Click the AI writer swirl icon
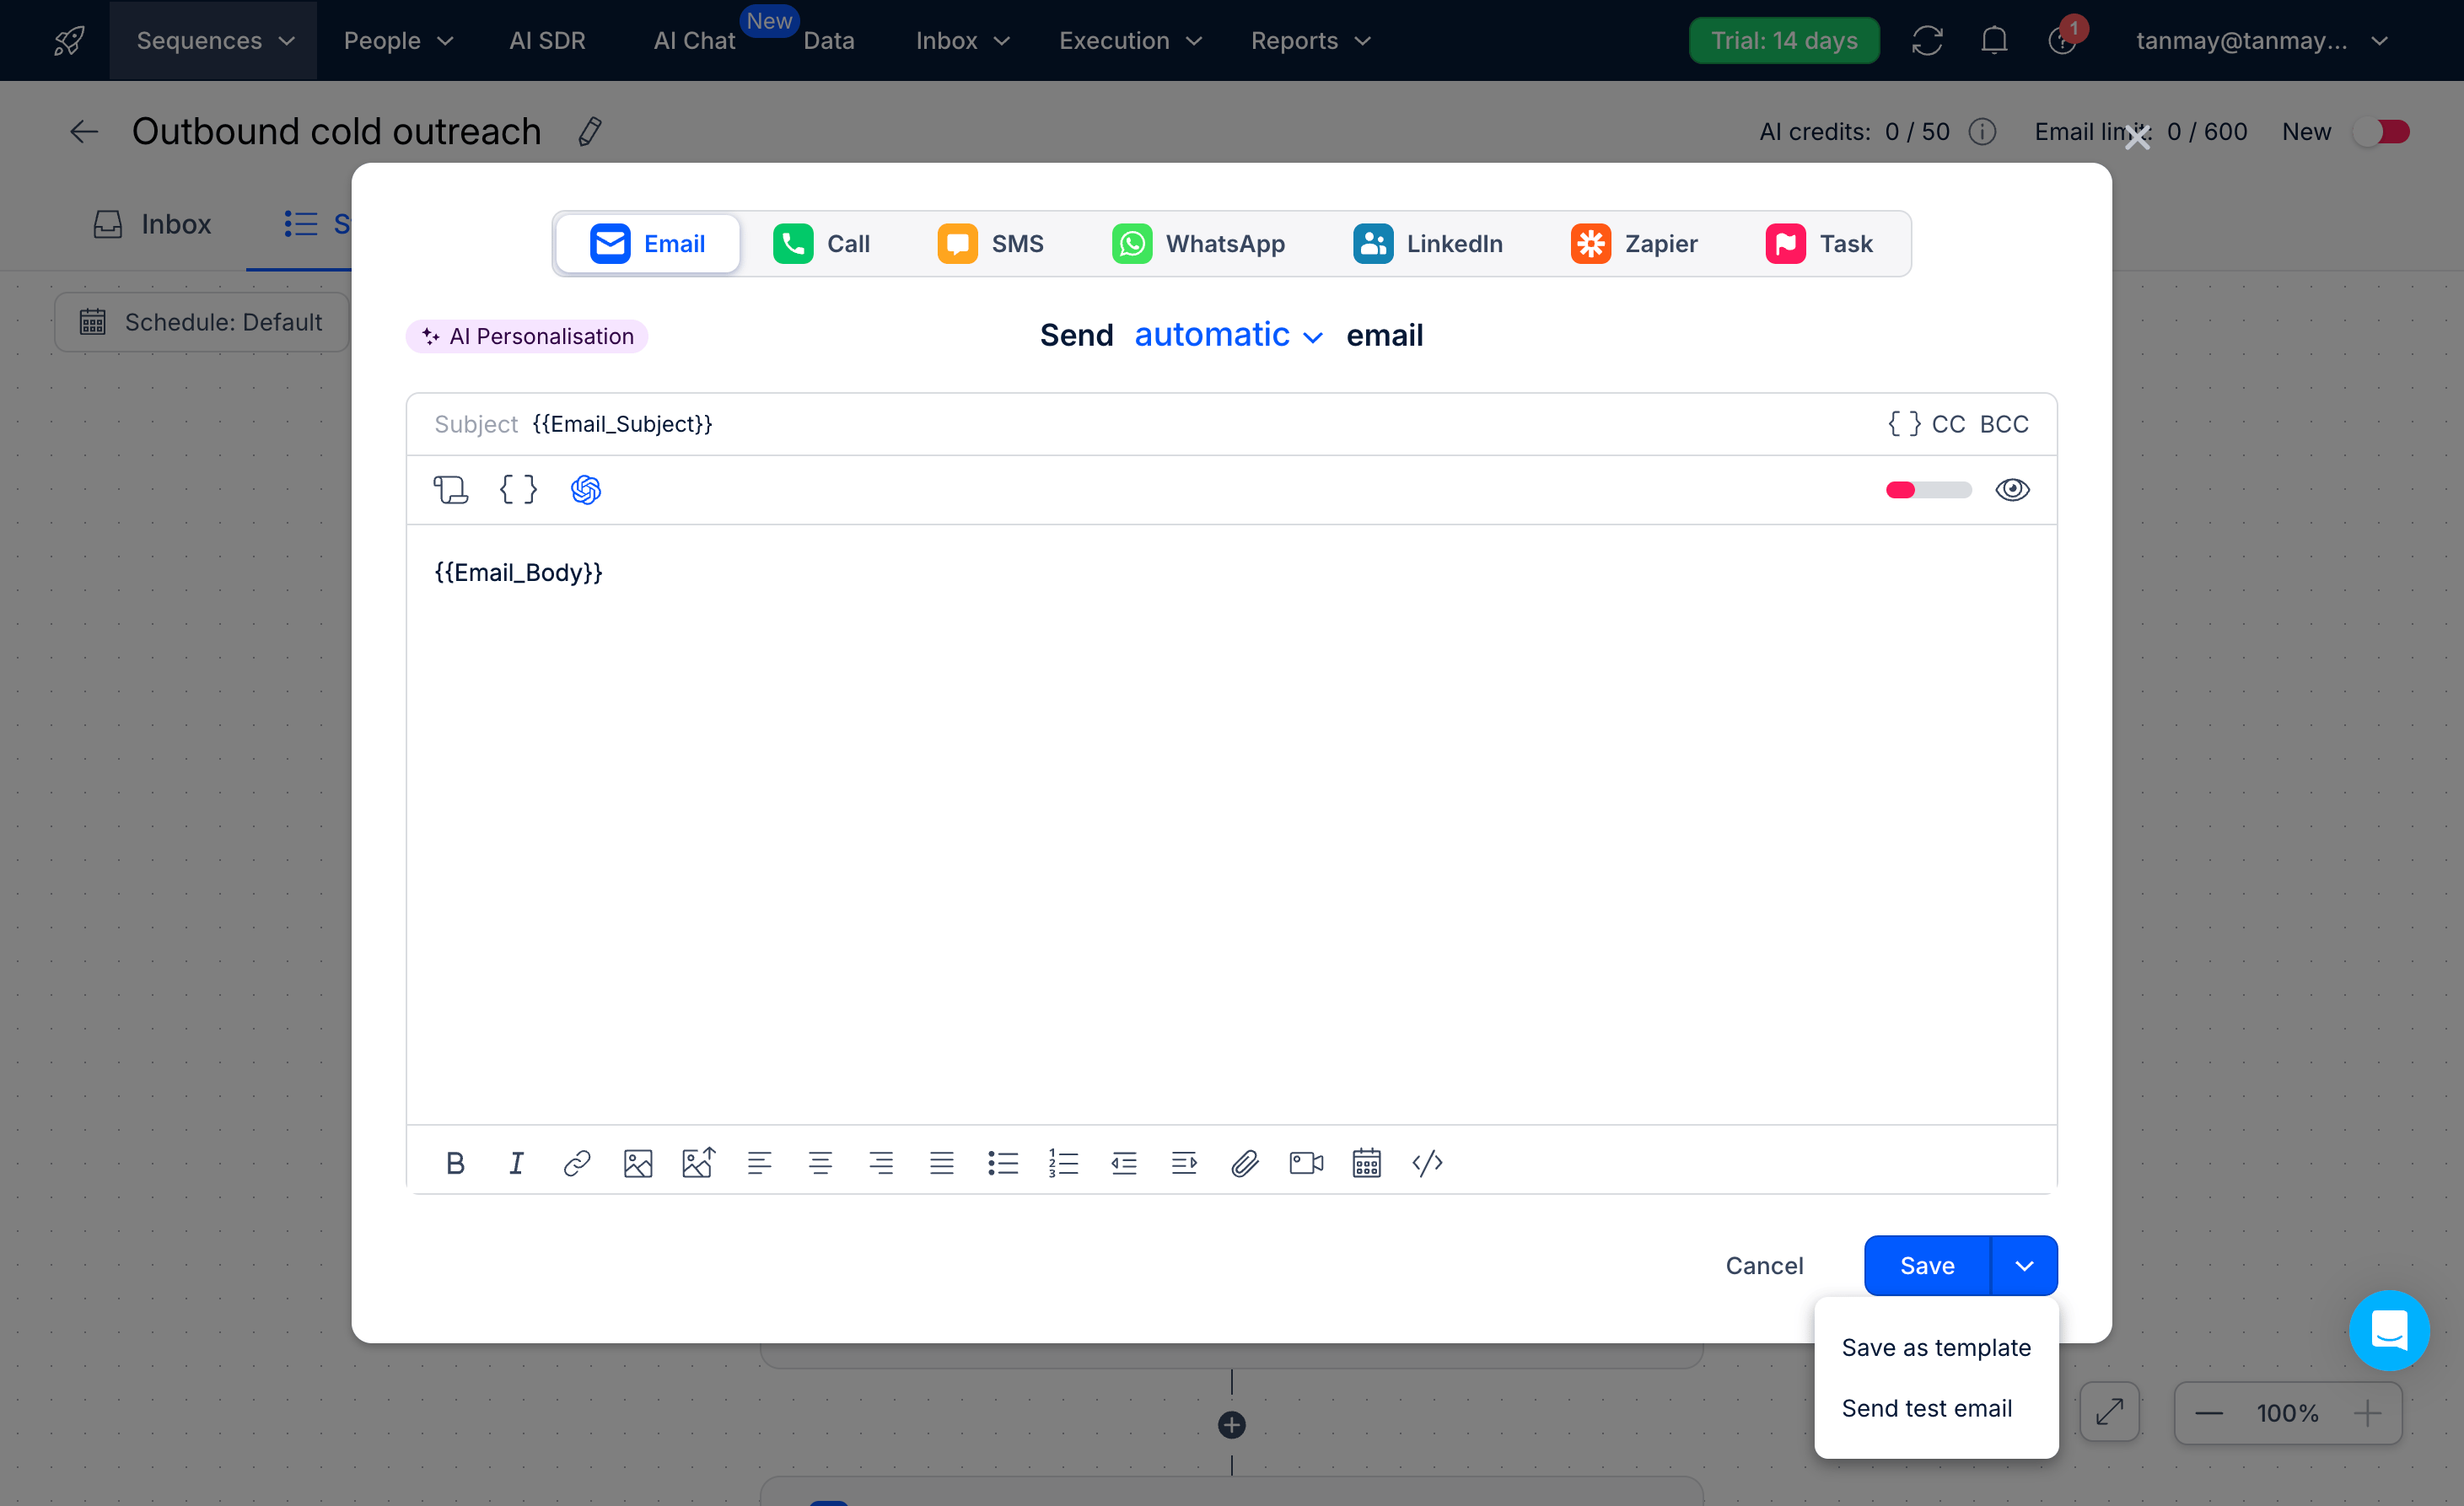 (x=586, y=490)
